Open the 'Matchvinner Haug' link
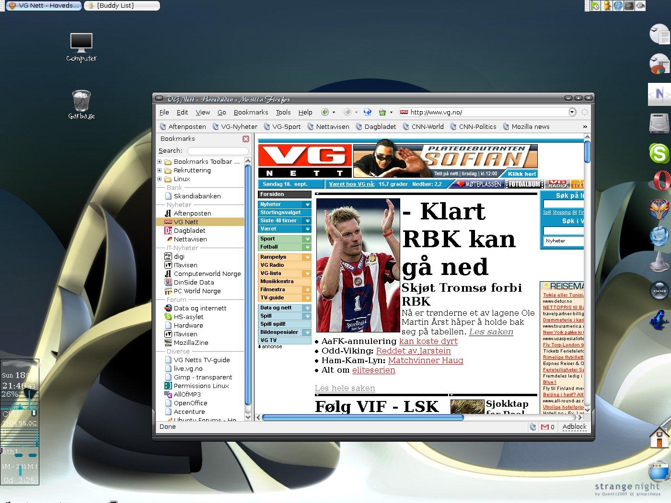Image resolution: width=671 pixels, height=503 pixels. pos(426,360)
